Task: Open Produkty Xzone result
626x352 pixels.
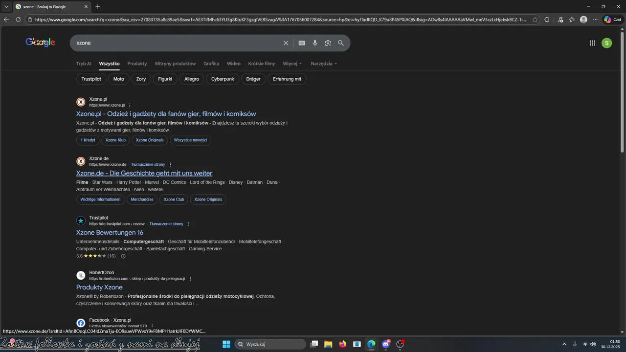Action: (x=99, y=287)
